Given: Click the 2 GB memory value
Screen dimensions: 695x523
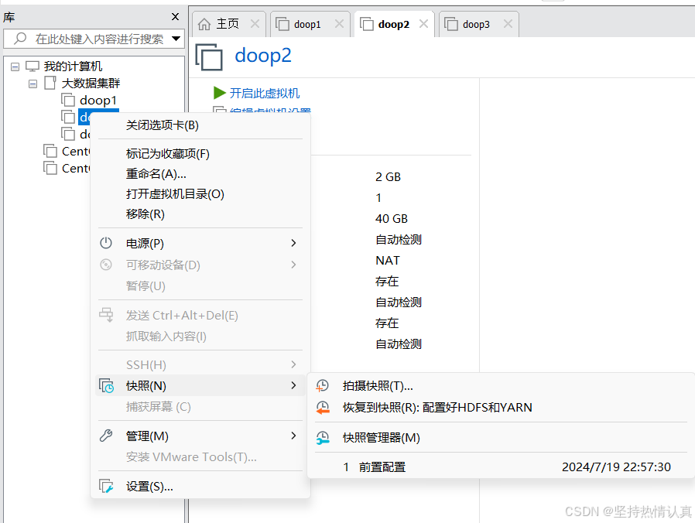Looking at the screenshot, I should [x=388, y=177].
